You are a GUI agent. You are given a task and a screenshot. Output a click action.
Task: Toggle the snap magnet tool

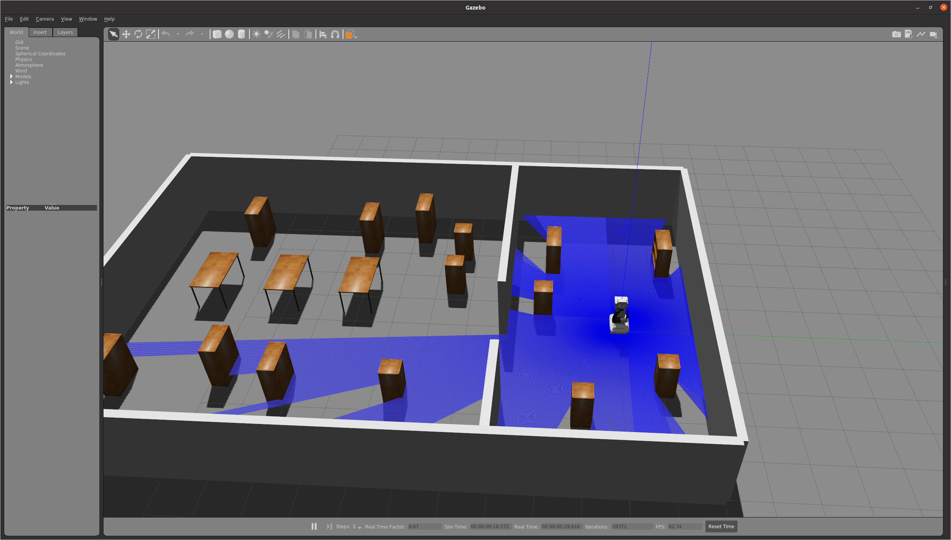(335, 34)
